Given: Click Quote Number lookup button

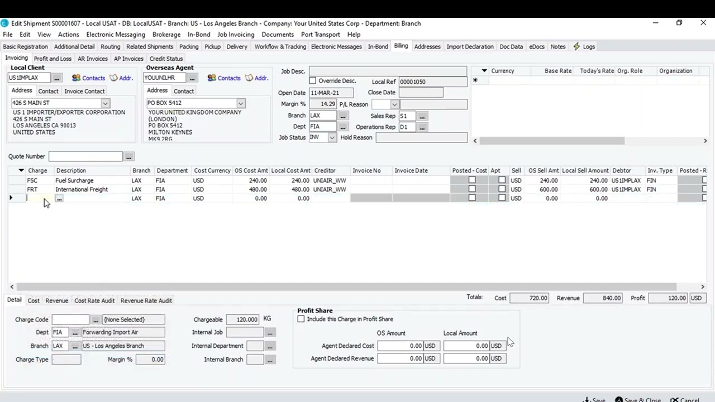Looking at the screenshot, I should (129, 156).
